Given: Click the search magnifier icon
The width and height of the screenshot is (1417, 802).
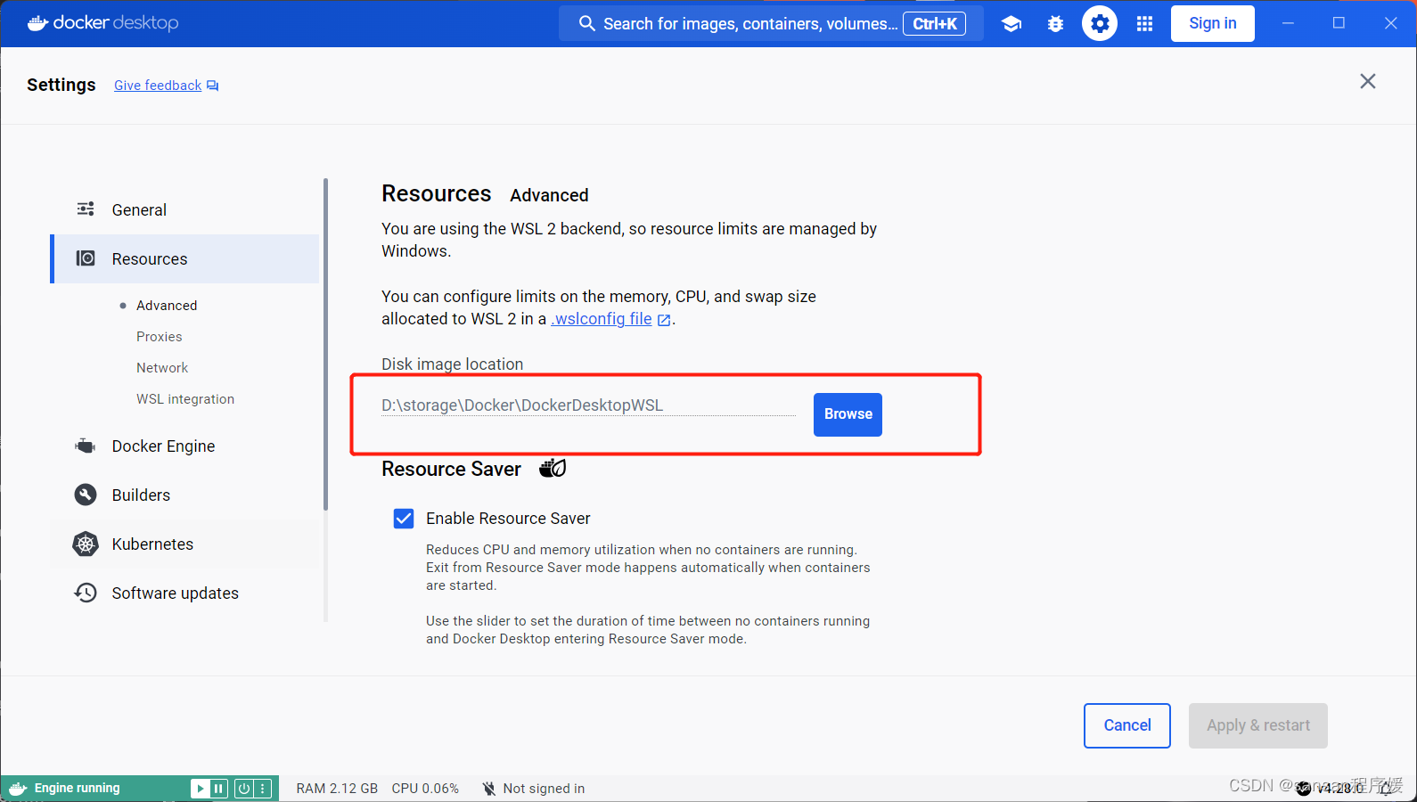Looking at the screenshot, I should pos(586,23).
